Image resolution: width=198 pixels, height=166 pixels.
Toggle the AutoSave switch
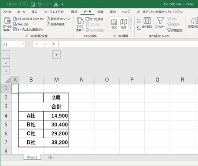pyautogui.click(x=23, y=4)
